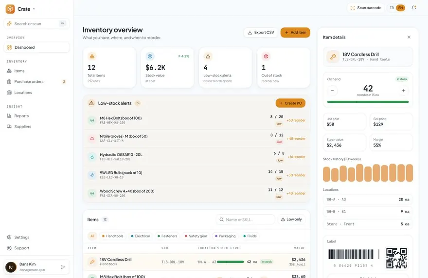Open notifications bell

coord(414,8)
